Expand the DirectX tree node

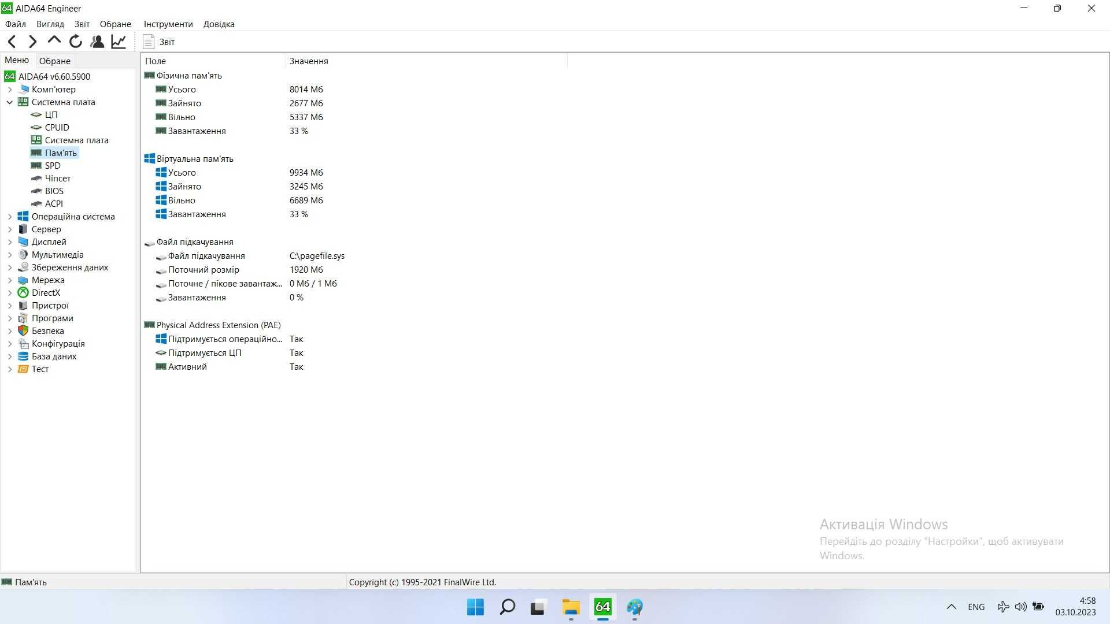point(10,293)
